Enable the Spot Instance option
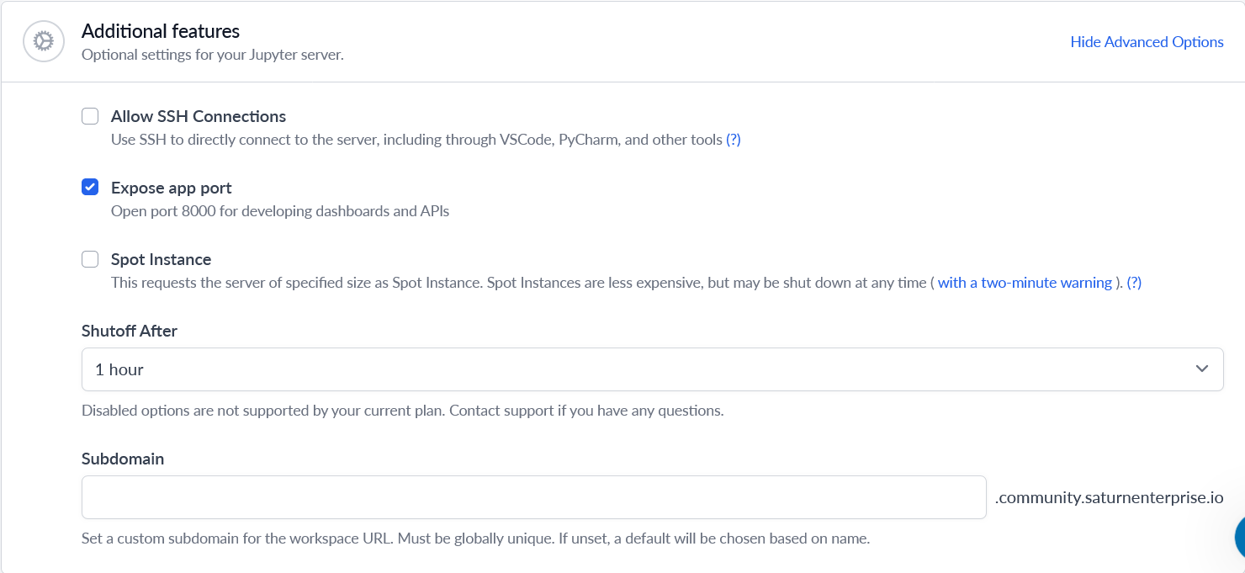Image resolution: width=1245 pixels, height=573 pixels. [x=90, y=259]
